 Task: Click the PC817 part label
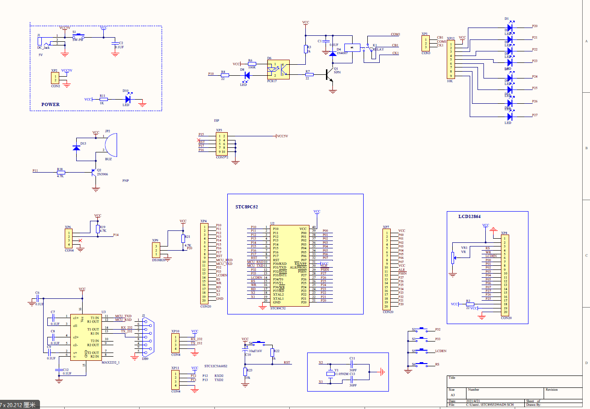point(272,80)
